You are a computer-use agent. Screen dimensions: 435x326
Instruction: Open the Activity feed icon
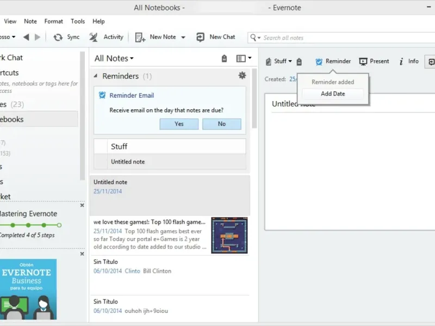pos(94,37)
